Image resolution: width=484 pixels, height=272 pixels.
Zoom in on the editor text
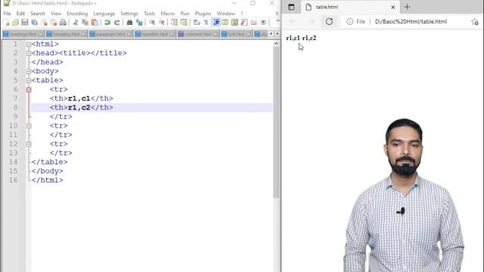pyautogui.click(x=151, y=23)
